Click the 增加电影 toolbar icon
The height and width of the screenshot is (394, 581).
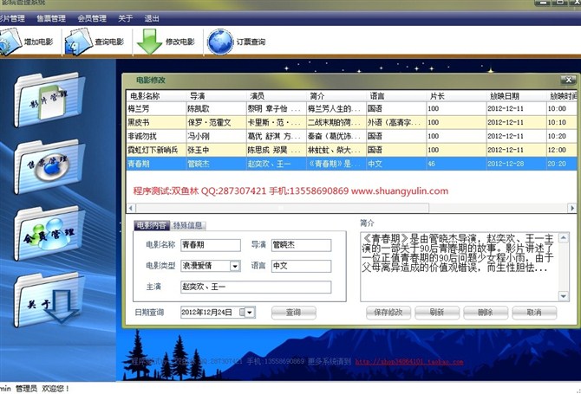tap(10, 42)
